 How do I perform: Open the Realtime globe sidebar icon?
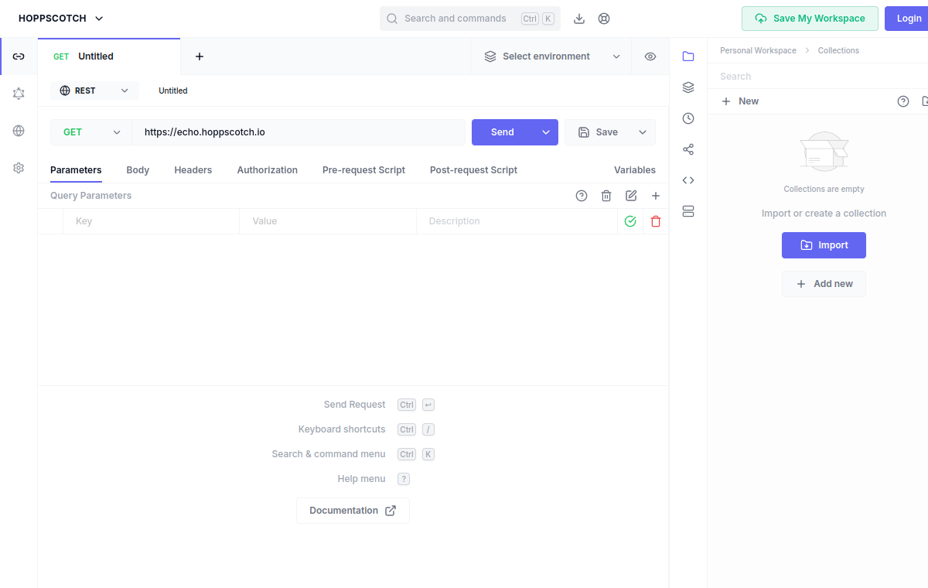pyautogui.click(x=19, y=131)
